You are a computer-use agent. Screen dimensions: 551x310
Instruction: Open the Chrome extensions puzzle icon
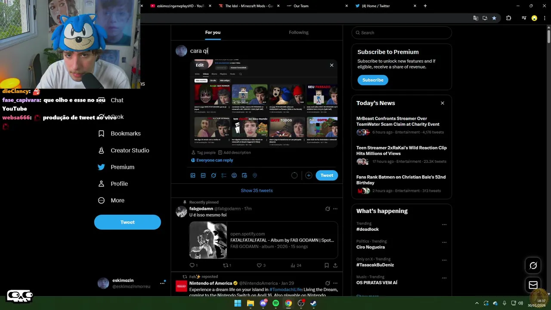point(508,18)
